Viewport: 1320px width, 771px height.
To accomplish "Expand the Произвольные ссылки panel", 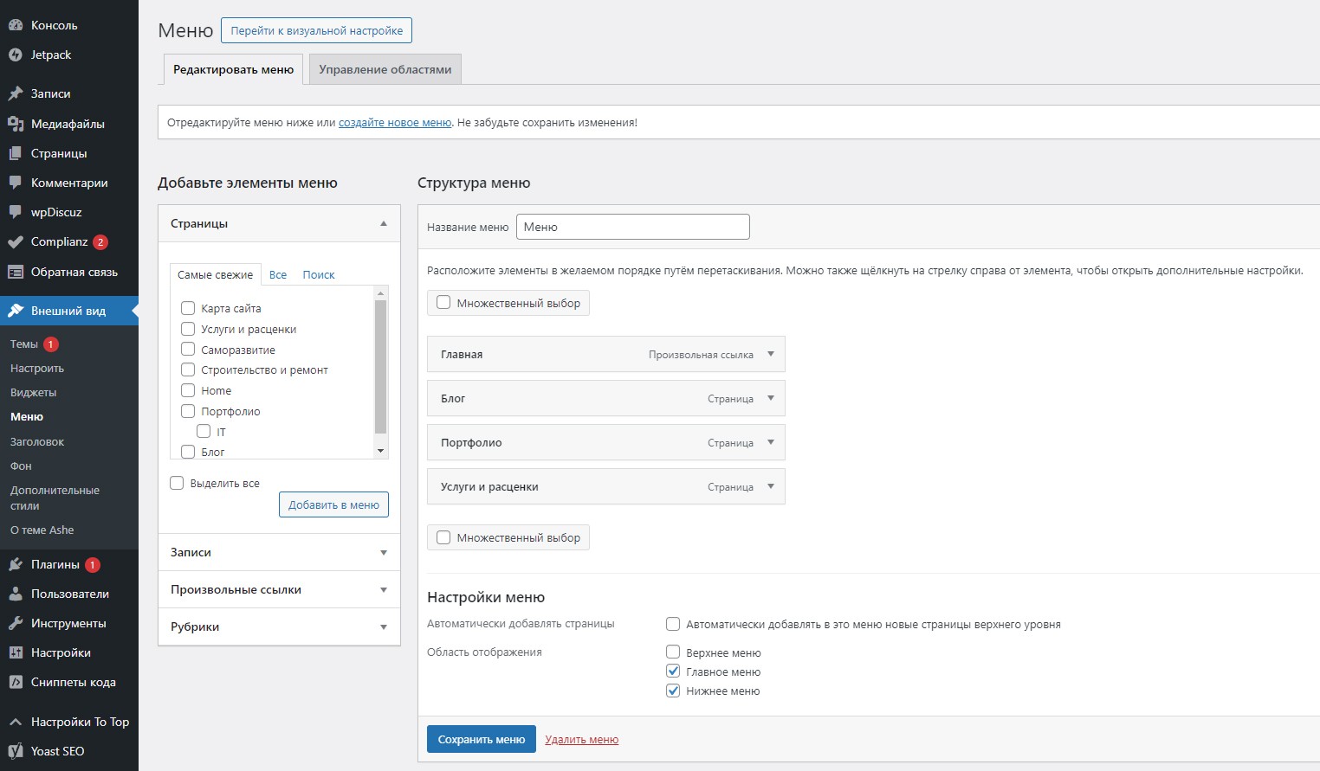I will coord(279,589).
